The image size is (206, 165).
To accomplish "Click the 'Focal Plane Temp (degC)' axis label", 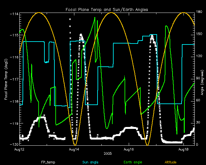I will (x=6, y=79).
